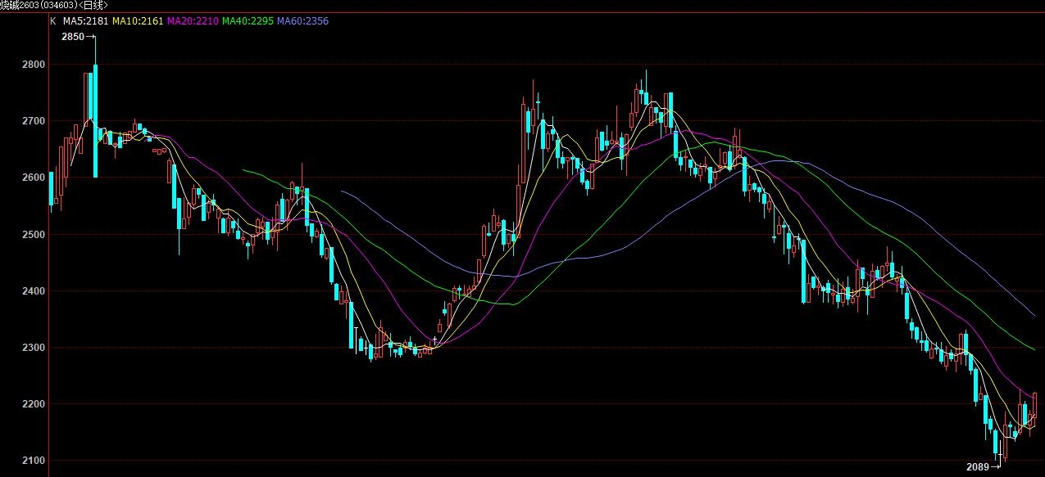This screenshot has height=477, width=1045.
Task: Select the 2300 price axis label
Action: (x=34, y=348)
